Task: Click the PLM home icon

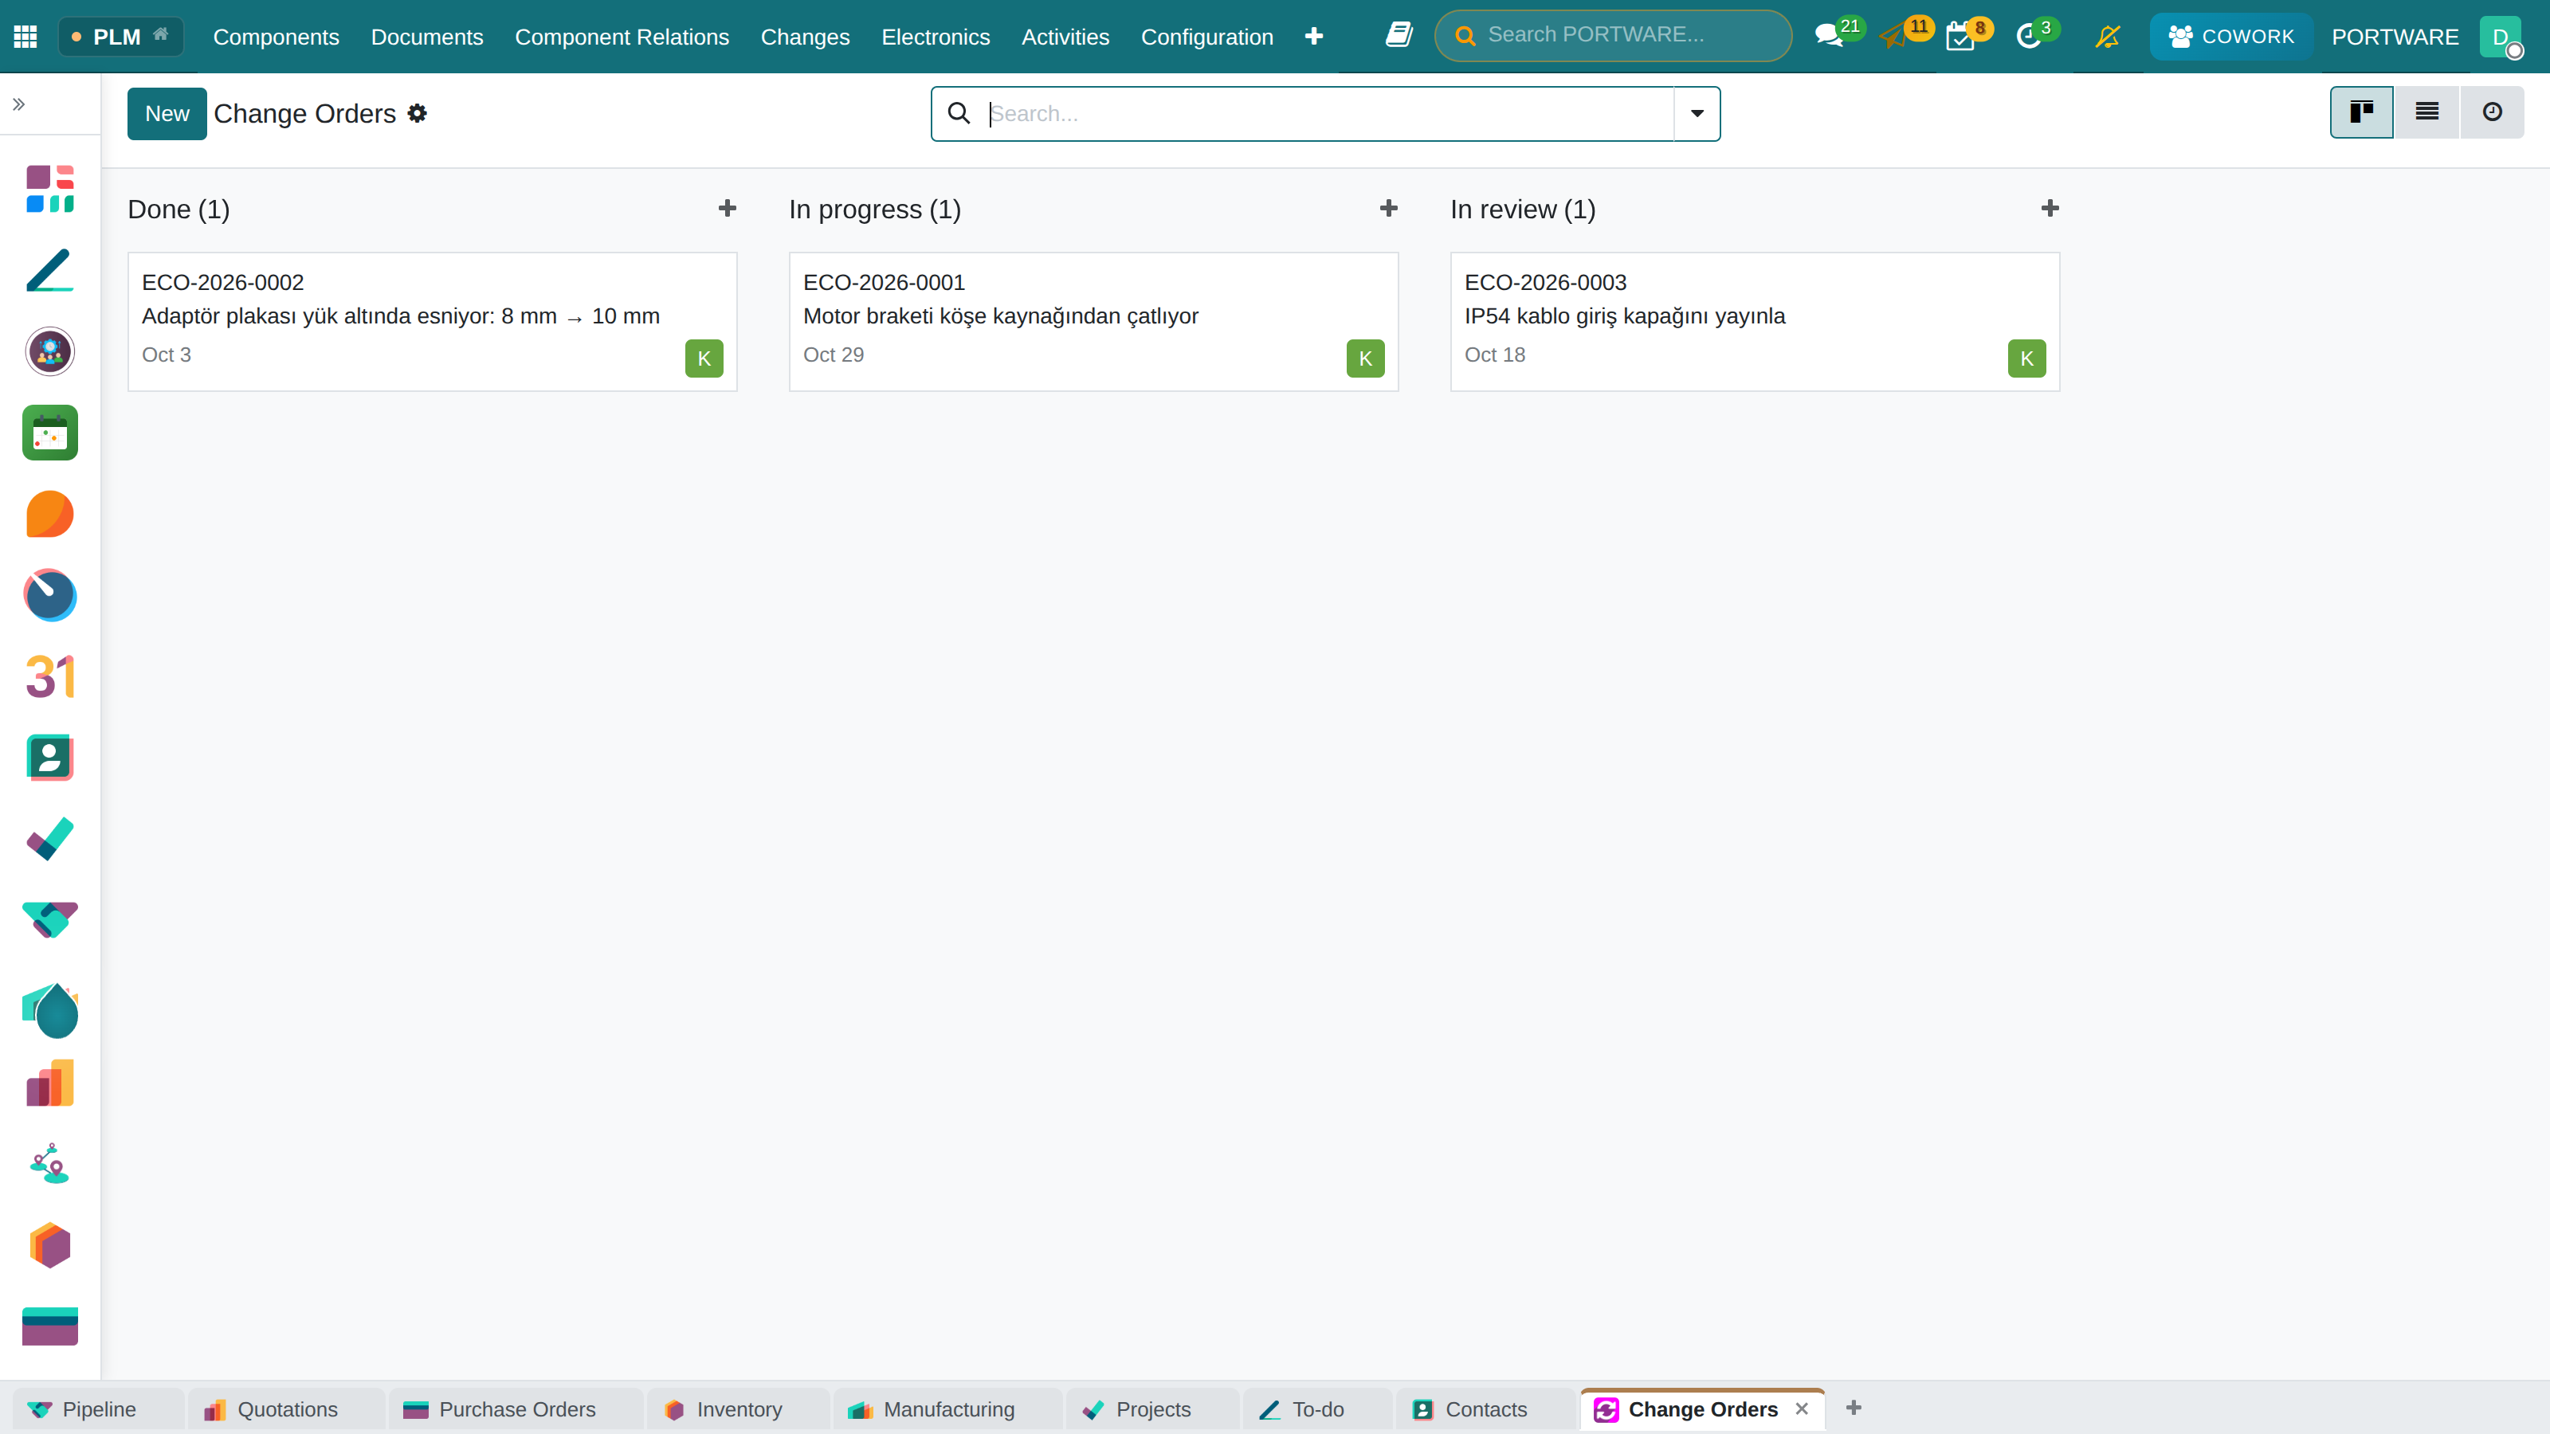Action: (160, 36)
